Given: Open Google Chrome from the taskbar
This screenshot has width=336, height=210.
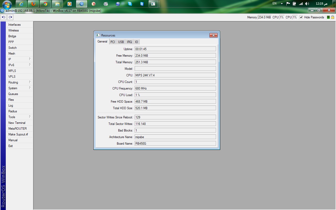Looking at the screenshot, I should 45,4.
